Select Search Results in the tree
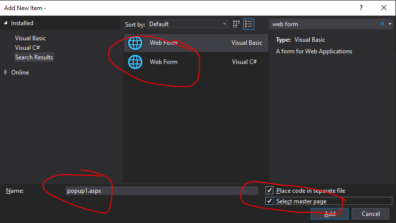Viewport: 396px width, 223px height. (x=34, y=57)
